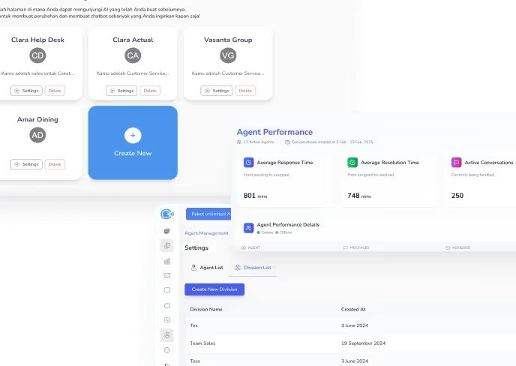Switch to the Division List tab
The height and width of the screenshot is (366, 516).
[253, 268]
